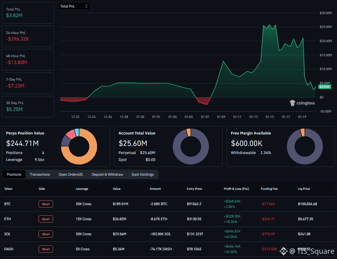
Task: Click the green $3.81M chart value label
Action: pyautogui.click(x=325, y=87)
